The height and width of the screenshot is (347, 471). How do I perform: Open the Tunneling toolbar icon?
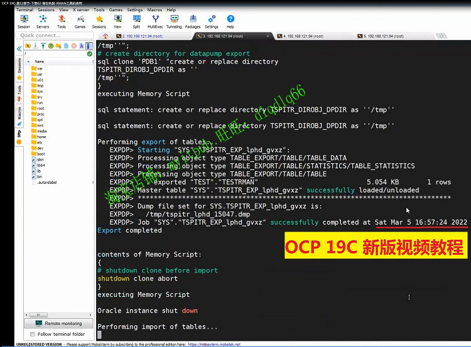(174, 19)
